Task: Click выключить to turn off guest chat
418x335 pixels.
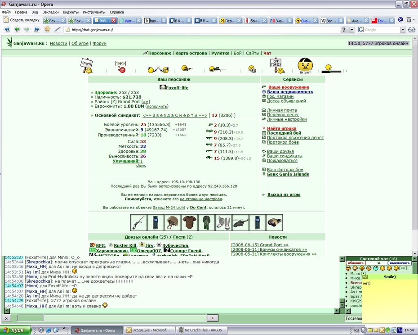Action: point(399,263)
